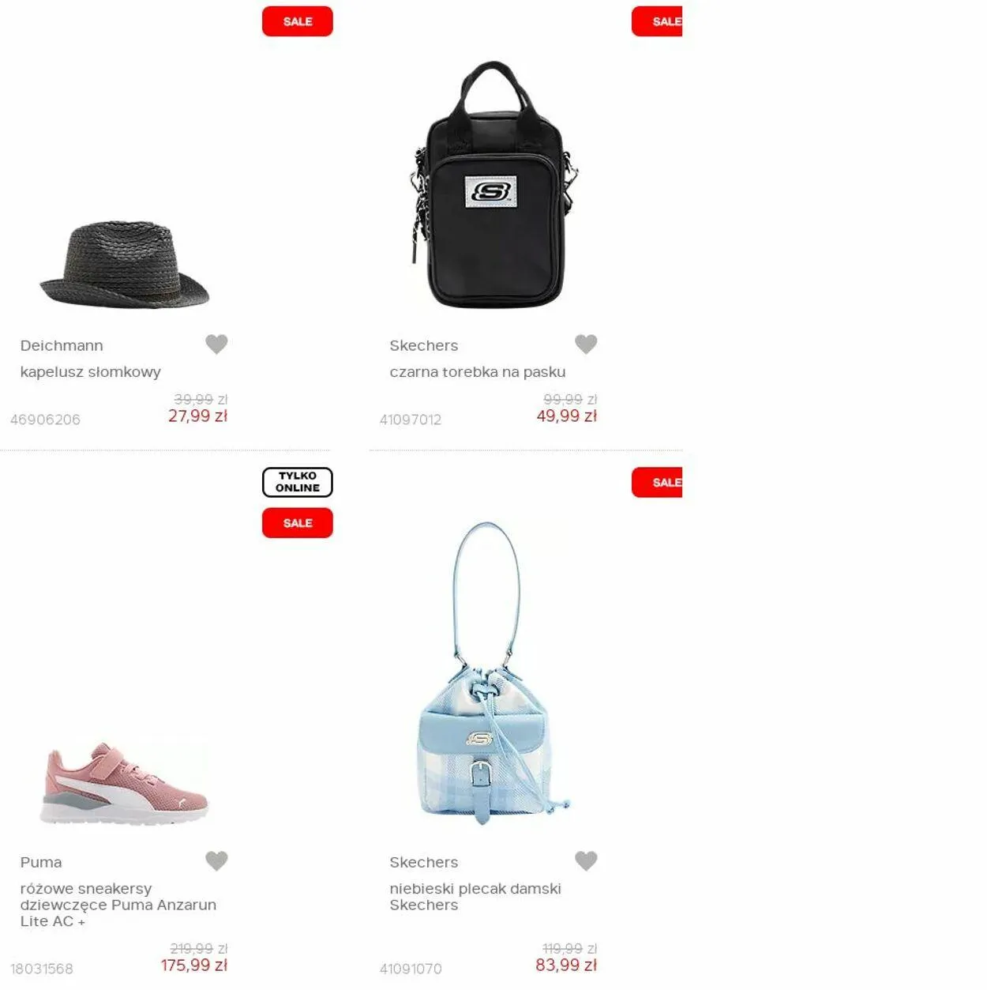
Task: Open niebieski plecak damski Skechers link
Action: click(475, 897)
